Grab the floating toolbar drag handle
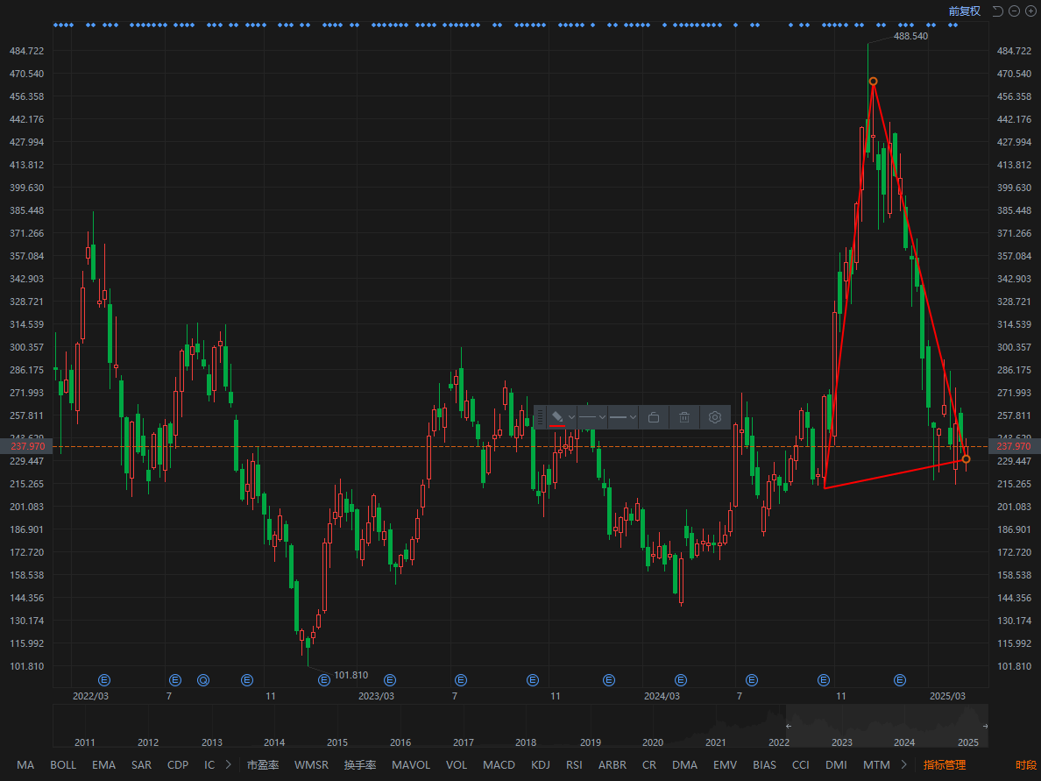Viewport: 1041px width, 781px height. pos(541,417)
